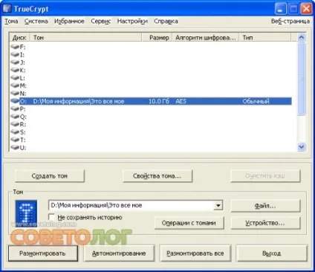The width and height of the screenshot is (315, 272).
Task: Click the 'Обычный' type cell
Action: click(x=256, y=101)
